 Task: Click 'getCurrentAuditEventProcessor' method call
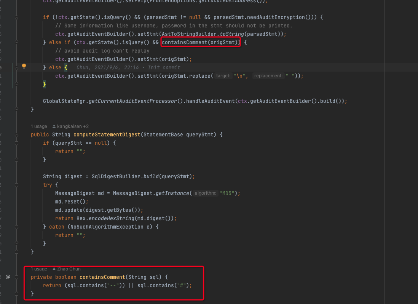click(x=133, y=101)
